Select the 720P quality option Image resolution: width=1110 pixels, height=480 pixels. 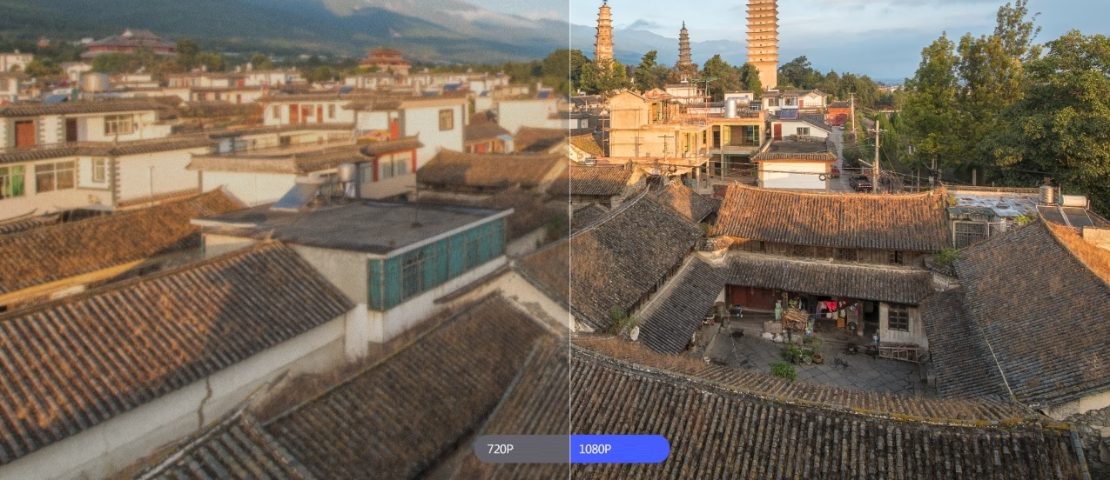(x=521, y=449)
